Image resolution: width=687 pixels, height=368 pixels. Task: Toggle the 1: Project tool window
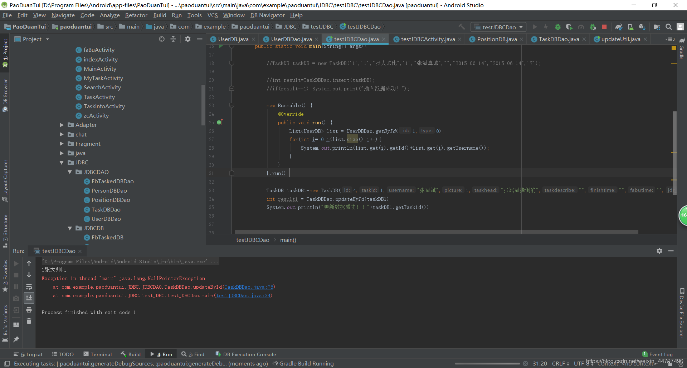point(5,53)
